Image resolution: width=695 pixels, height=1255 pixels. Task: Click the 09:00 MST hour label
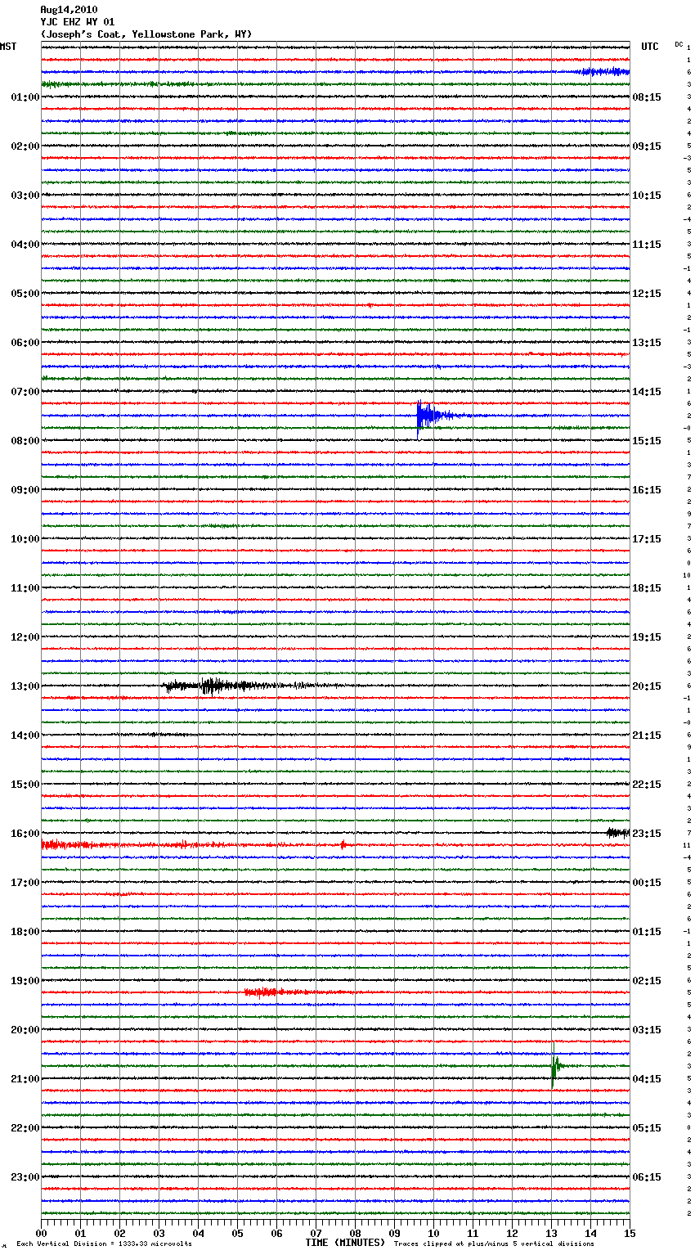point(25,490)
